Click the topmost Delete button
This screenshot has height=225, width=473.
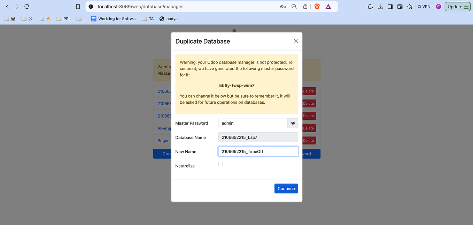(x=309, y=91)
